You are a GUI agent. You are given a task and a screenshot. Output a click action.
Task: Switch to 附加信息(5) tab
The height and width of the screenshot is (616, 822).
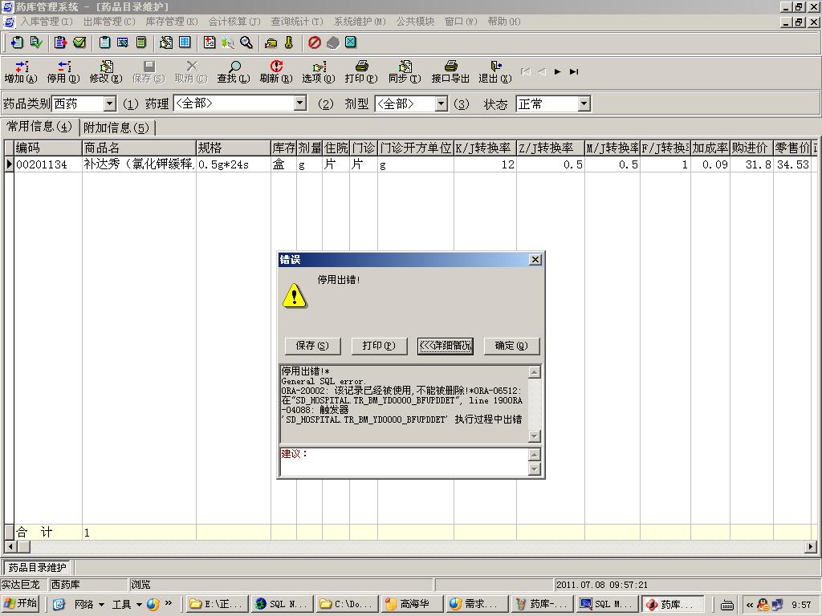(116, 128)
